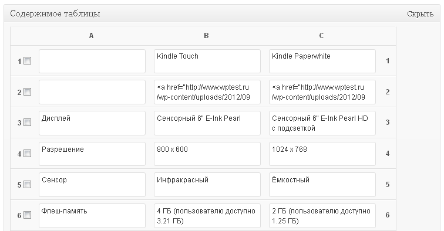The width and height of the screenshot is (444, 231).
Task: Edit the 1024 x 768 resolution cell
Action: click(322, 154)
